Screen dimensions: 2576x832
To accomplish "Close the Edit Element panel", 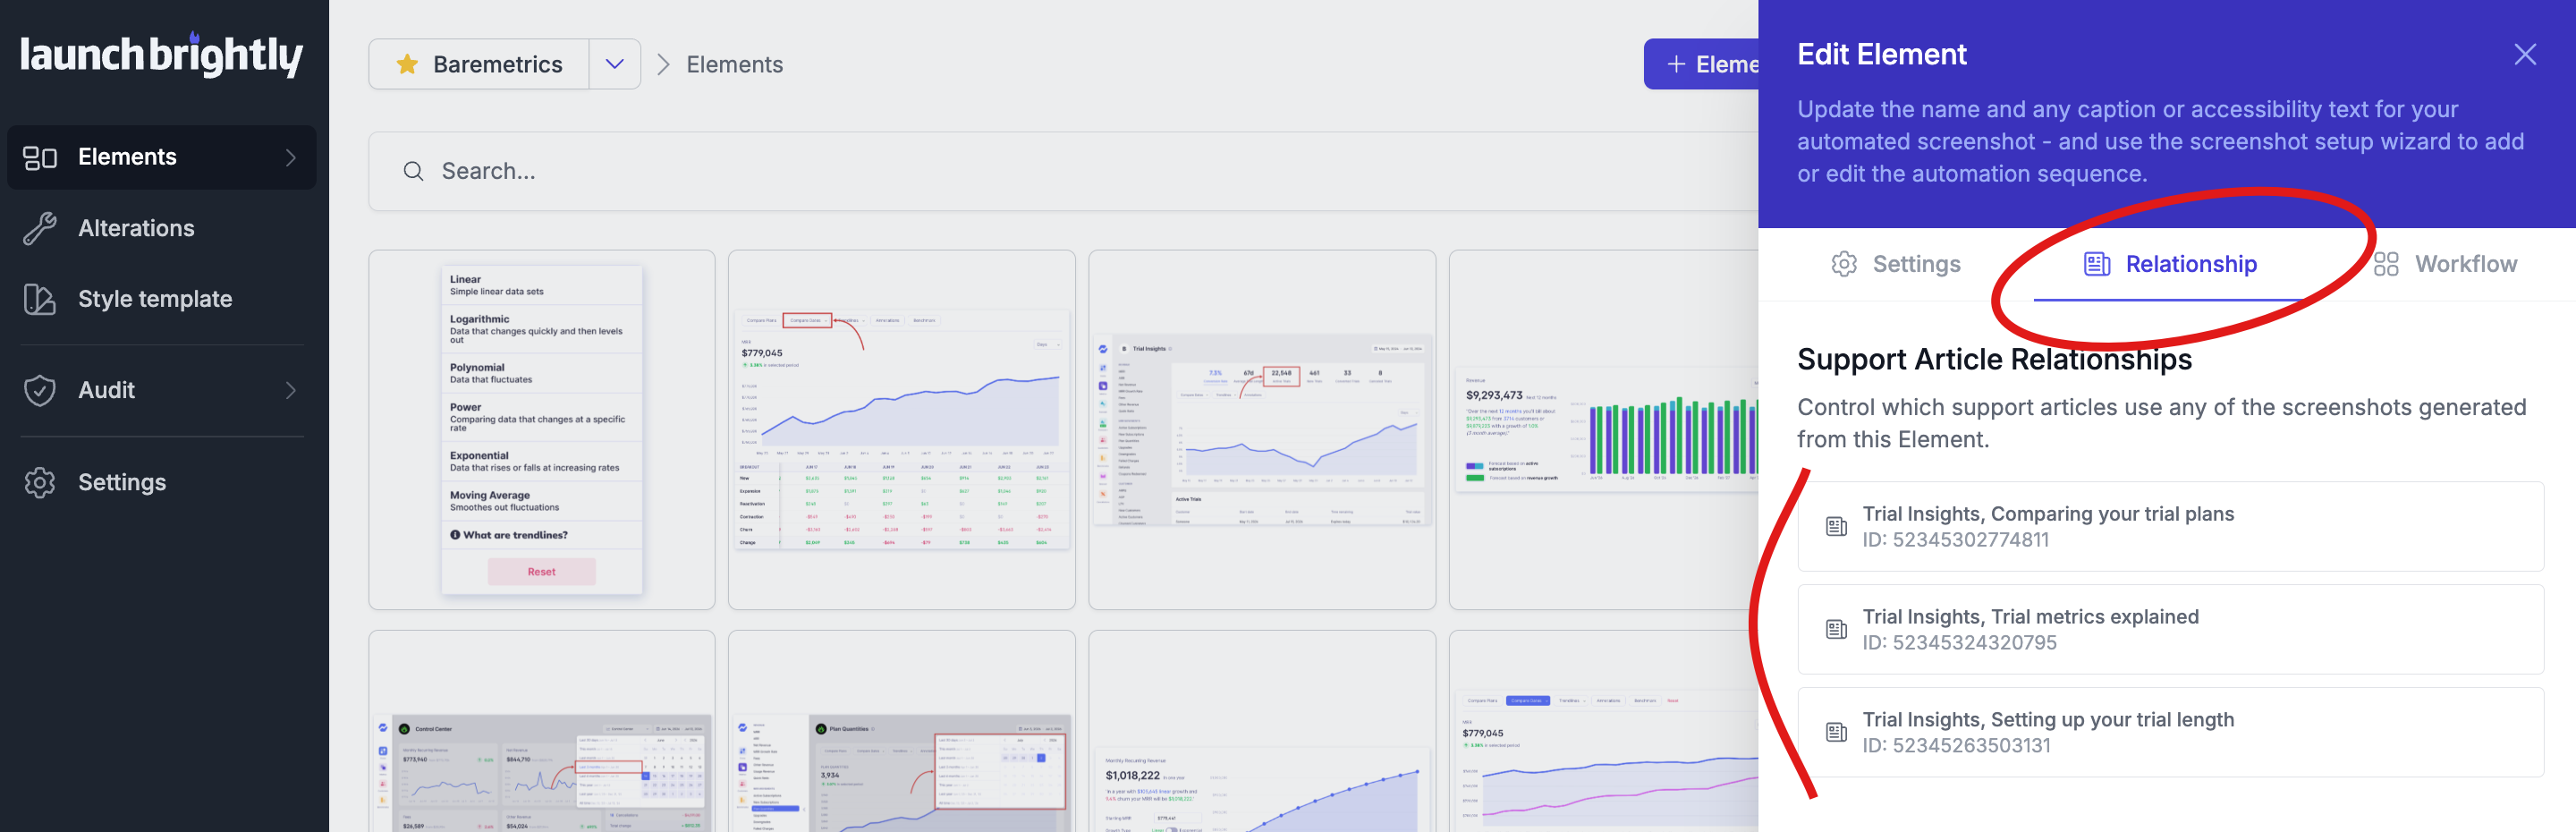I will pyautogui.click(x=2524, y=54).
